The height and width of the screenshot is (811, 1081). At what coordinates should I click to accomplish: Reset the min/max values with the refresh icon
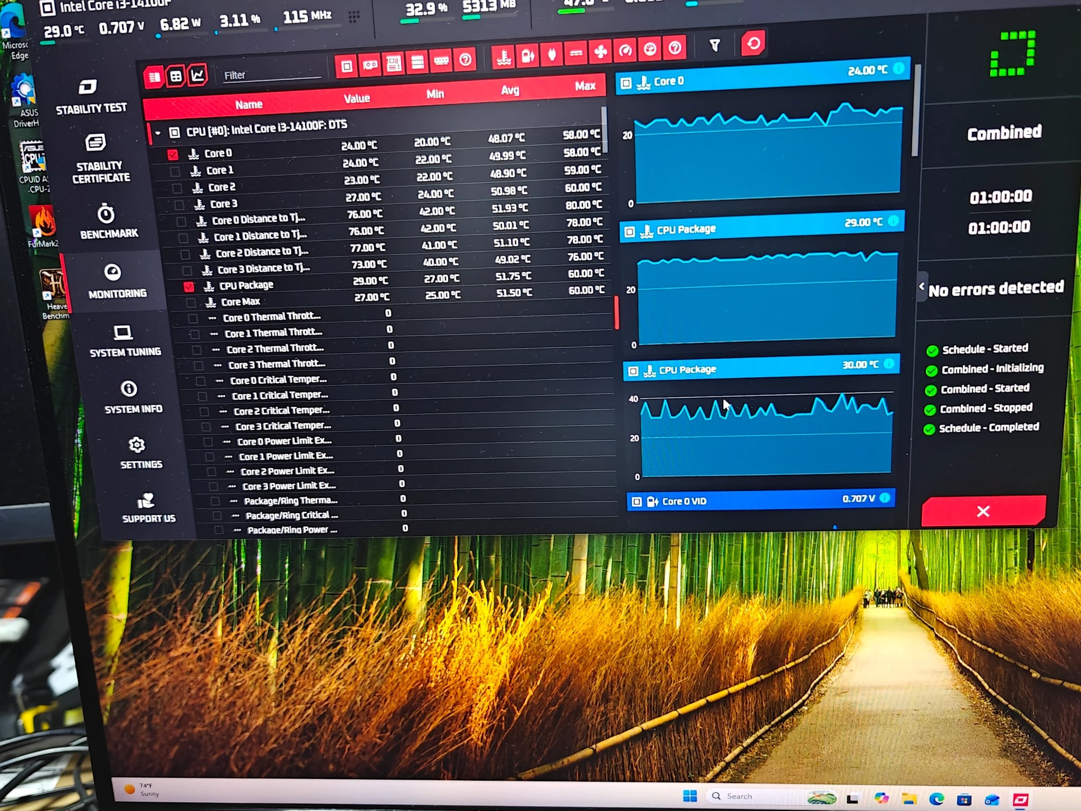tap(753, 43)
